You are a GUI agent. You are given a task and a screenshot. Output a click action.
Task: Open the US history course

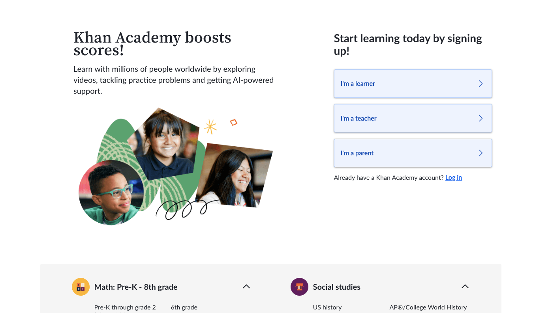point(327,307)
